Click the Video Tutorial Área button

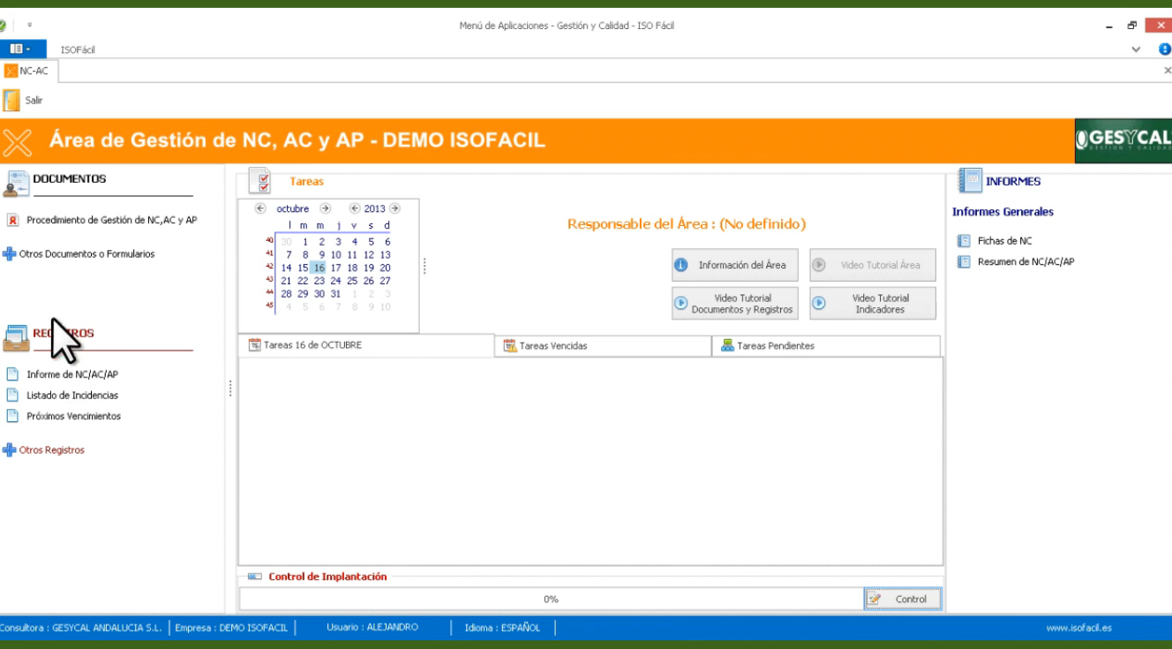pyautogui.click(x=873, y=265)
